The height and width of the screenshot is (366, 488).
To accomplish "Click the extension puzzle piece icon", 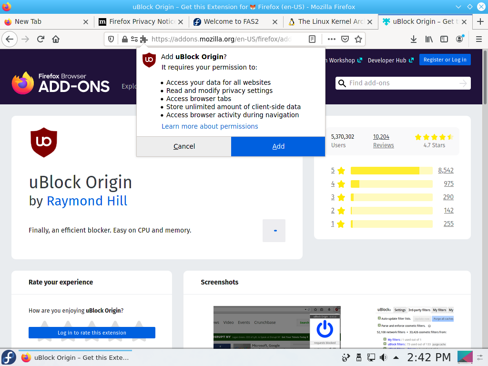I will [143, 39].
